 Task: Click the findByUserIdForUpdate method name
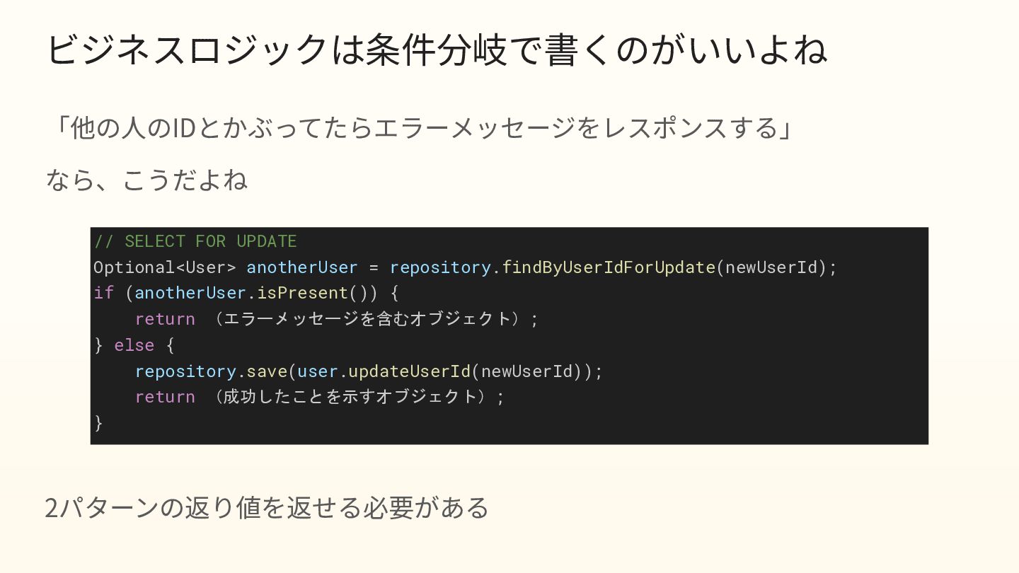point(609,267)
